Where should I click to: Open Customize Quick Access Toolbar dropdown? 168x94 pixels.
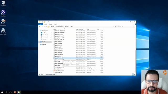point(46,22)
